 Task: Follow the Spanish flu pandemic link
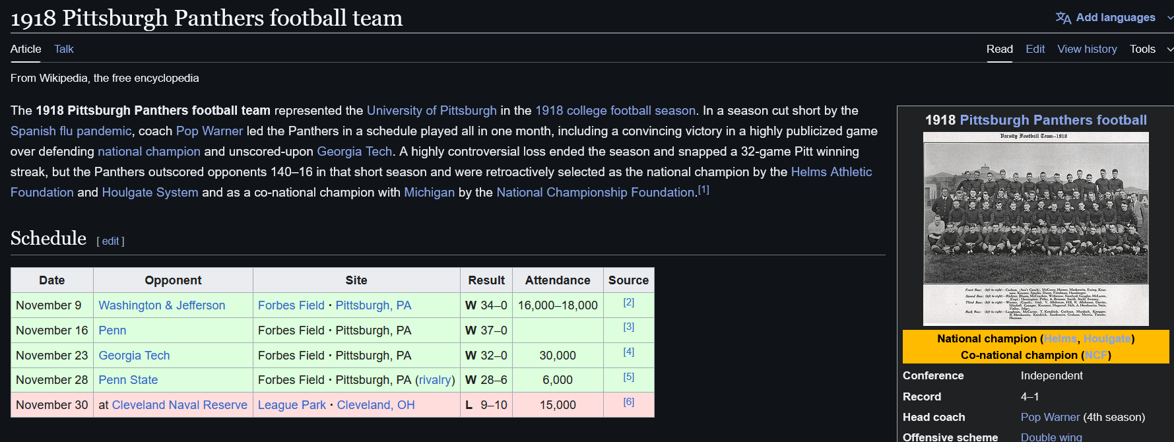[71, 131]
